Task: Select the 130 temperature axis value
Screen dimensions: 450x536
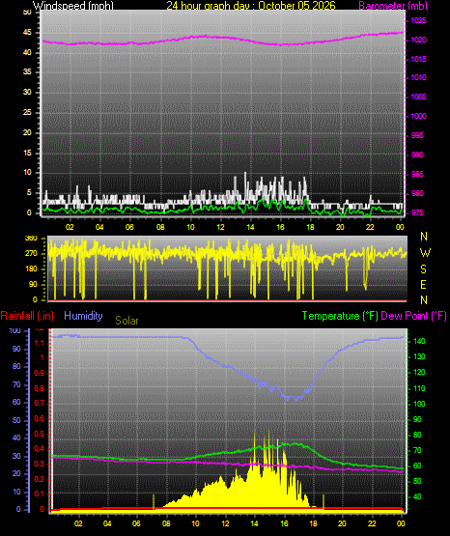Action: coord(419,356)
